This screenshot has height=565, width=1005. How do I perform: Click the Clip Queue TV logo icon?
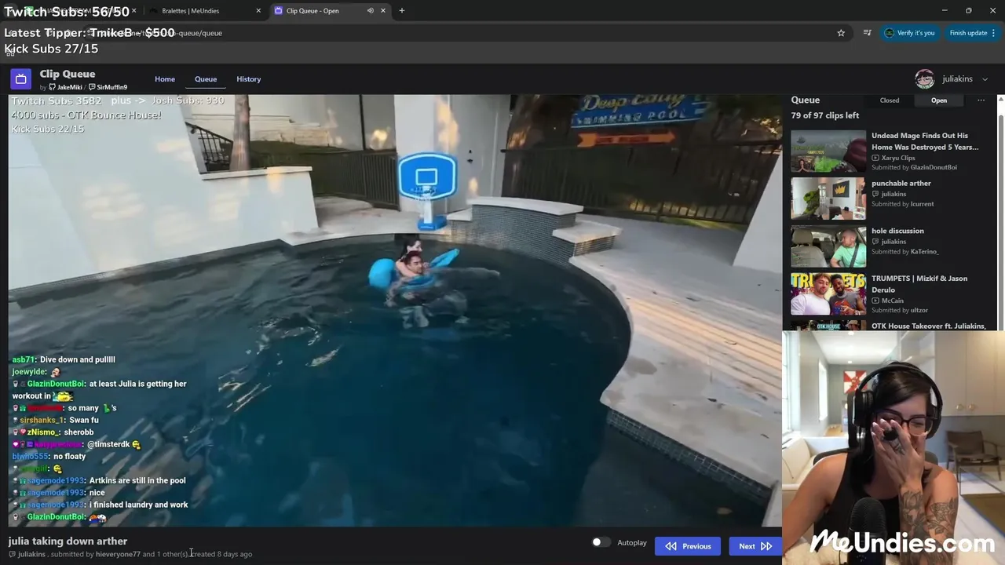20,78
